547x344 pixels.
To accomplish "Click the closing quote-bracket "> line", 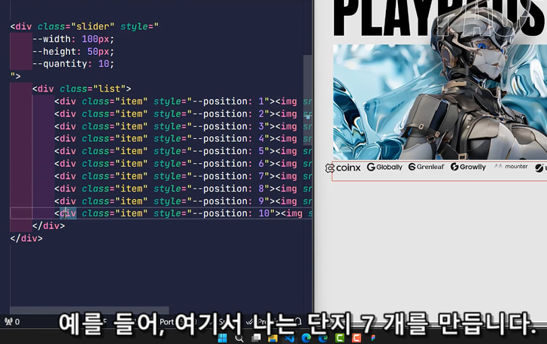I will click(x=15, y=77).
